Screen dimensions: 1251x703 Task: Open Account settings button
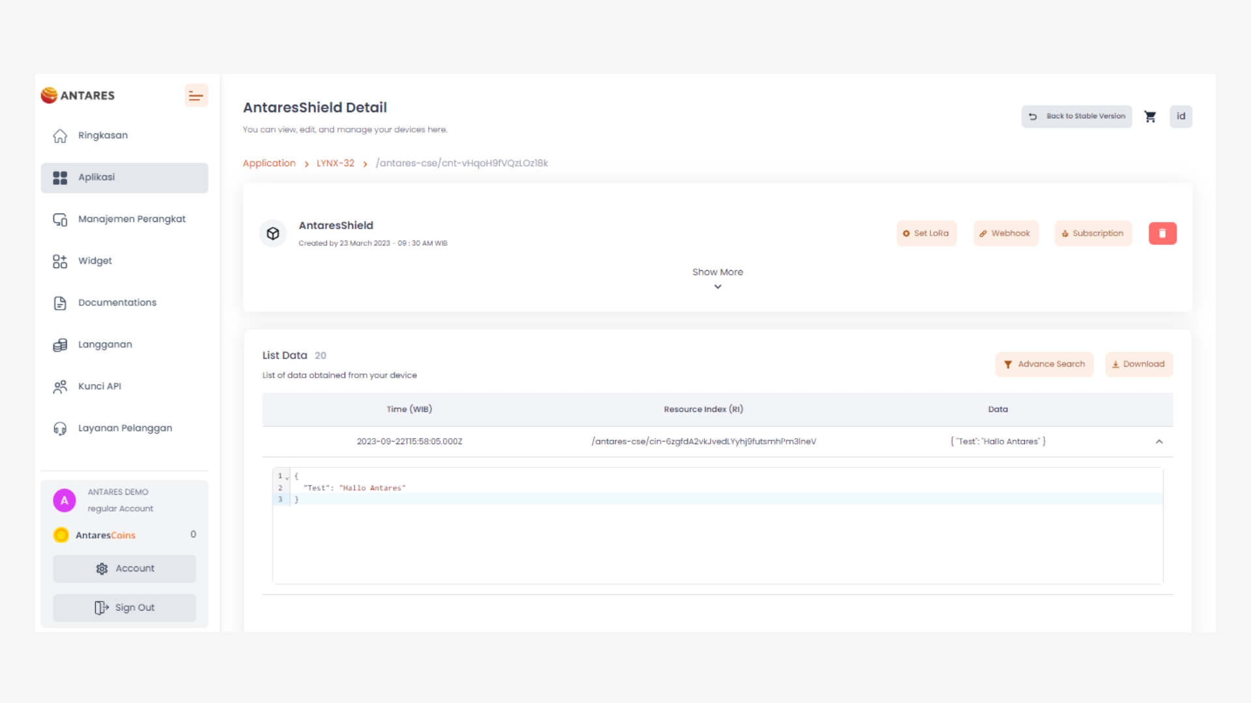tap(124, 569)
